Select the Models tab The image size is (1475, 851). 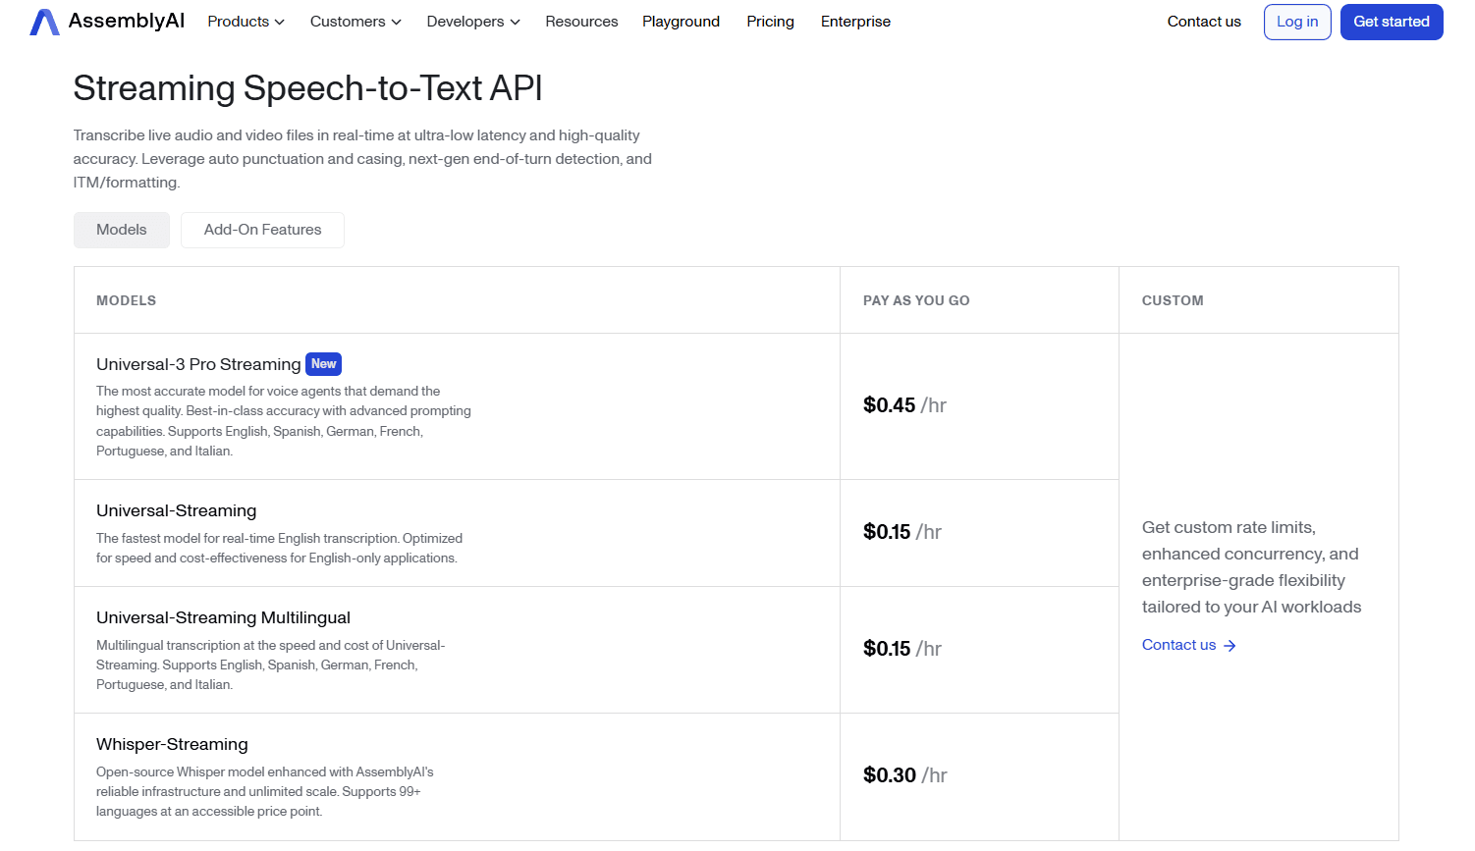pyautogui.click(x=122, y=230)
